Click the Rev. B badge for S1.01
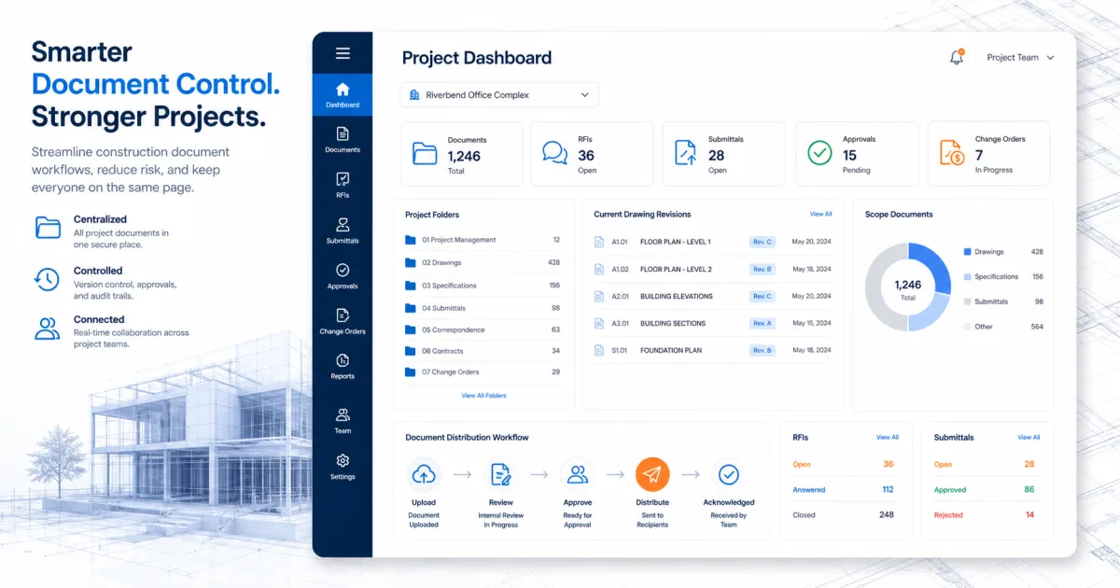 [x=763, y=350]
